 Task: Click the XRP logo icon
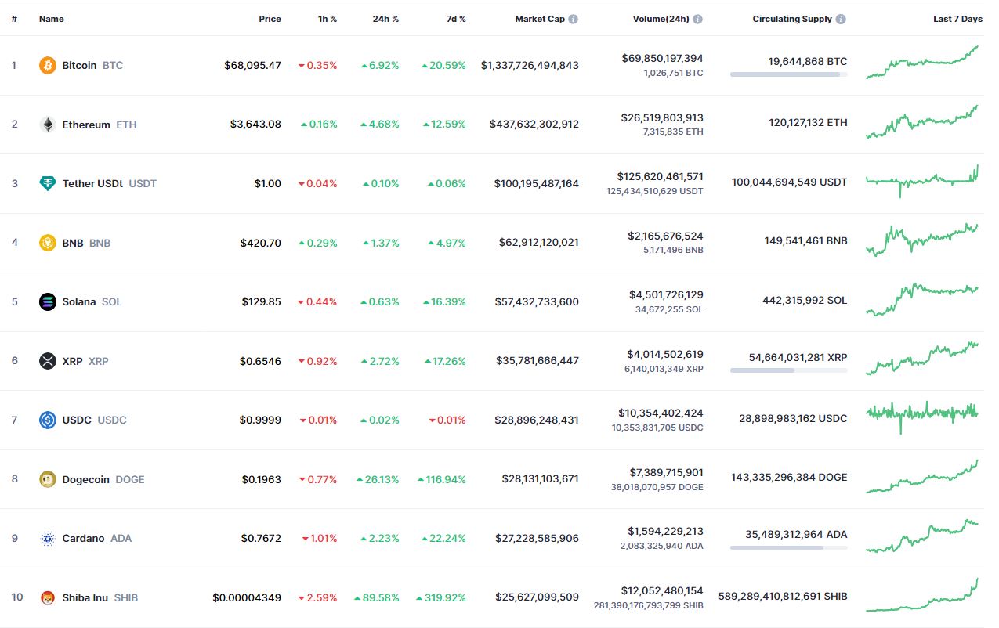(x=48, y=361)
